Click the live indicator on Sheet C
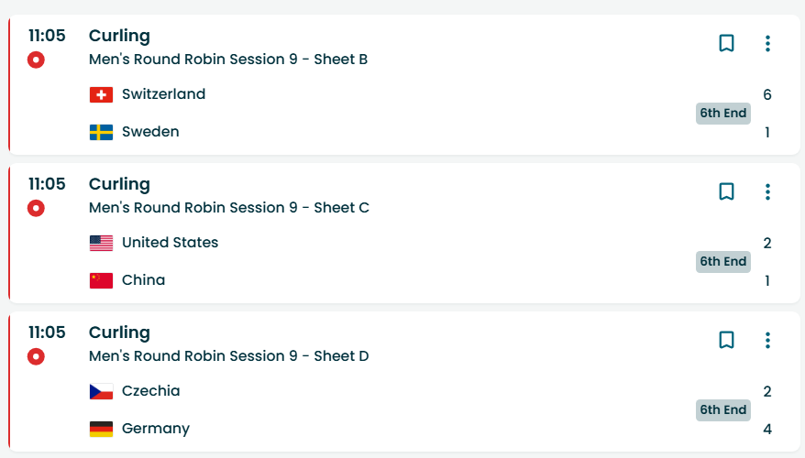The width and height of the screenshot is (805, 458). tap(36, 209)
